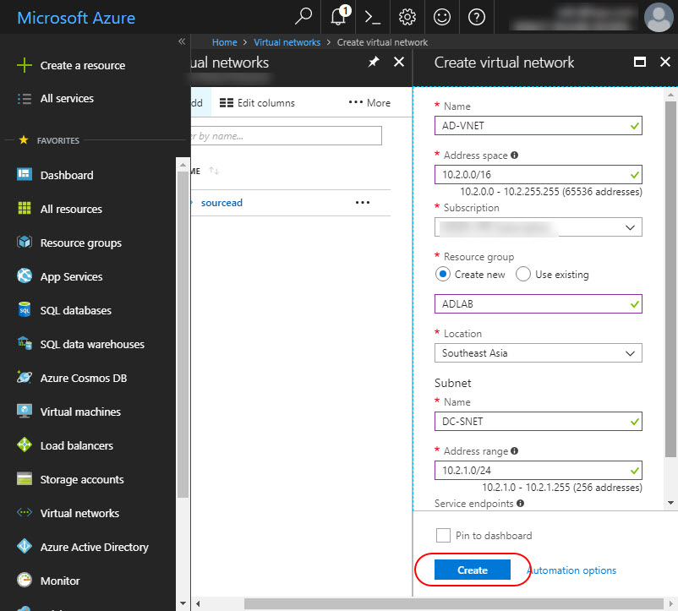The height and width of the screenshot is (611, 678).
Task: Click the Resource groups cube icon
Action: pos(25,242)
